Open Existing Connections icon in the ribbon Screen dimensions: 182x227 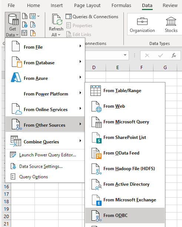(33, 33)
